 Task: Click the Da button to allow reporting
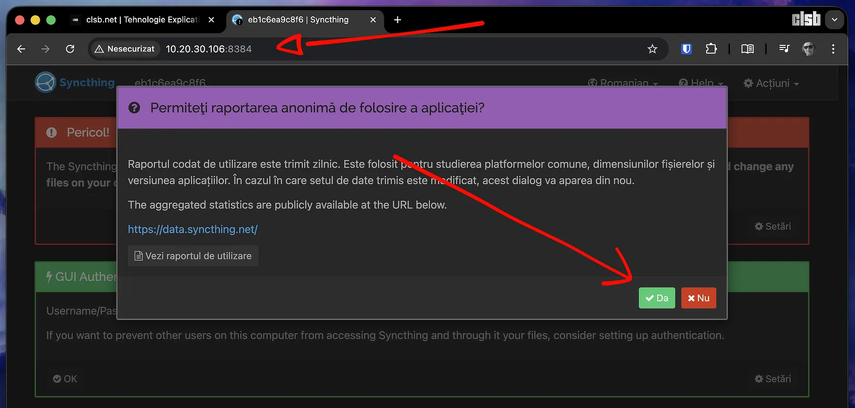pyautogui.click(x=656, y=298)
